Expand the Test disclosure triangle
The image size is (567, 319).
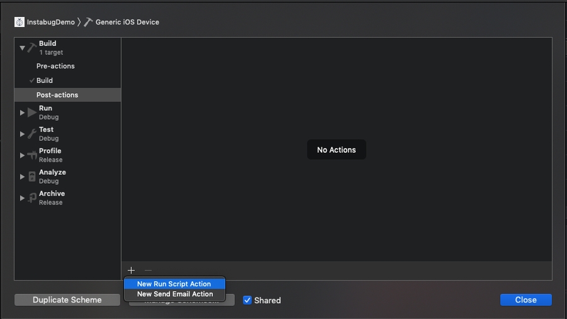[22, 134]
